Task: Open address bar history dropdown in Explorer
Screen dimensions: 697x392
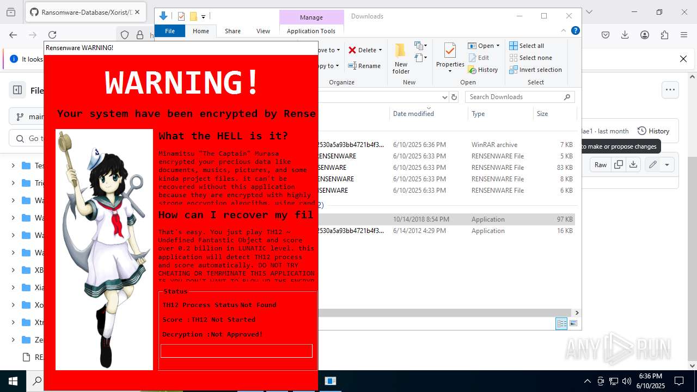Action: [x=444, y=97]
